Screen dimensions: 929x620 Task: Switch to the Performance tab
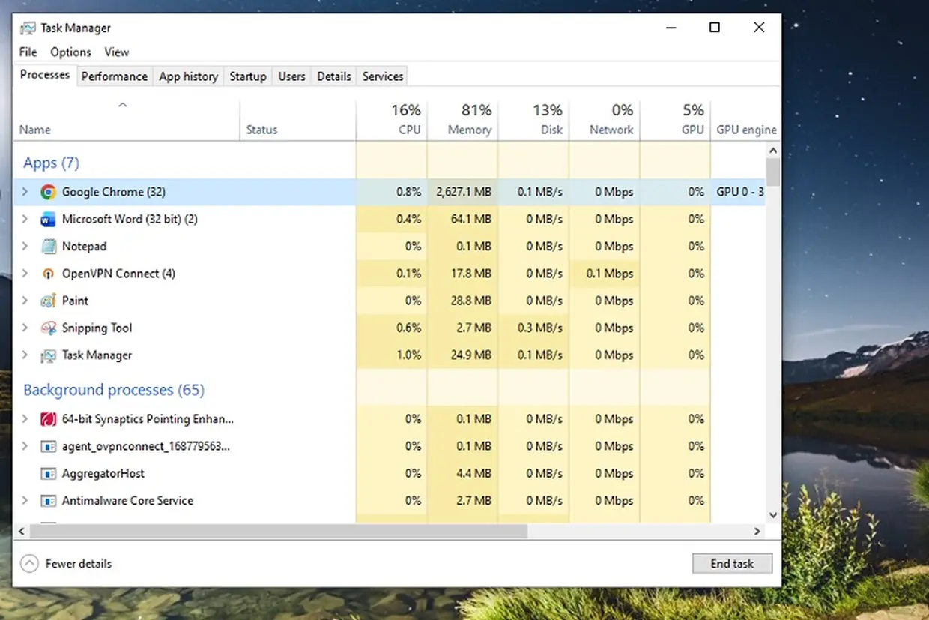pos(115,76)
